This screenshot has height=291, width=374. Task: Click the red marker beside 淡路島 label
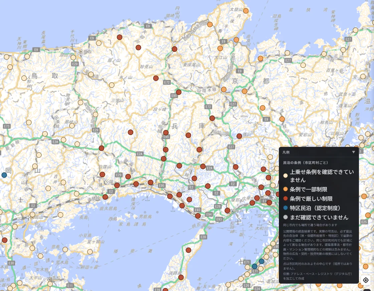click(181, 277)
